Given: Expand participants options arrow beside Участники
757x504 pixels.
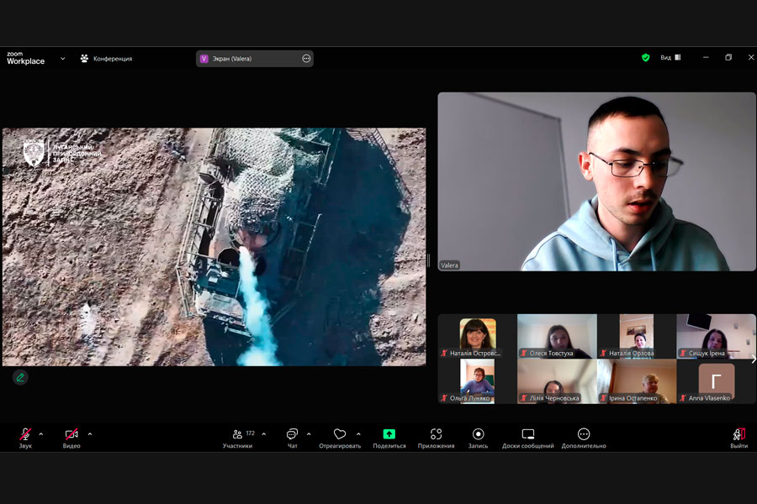Looking at the screenshot, I should [x=263, y=434].
